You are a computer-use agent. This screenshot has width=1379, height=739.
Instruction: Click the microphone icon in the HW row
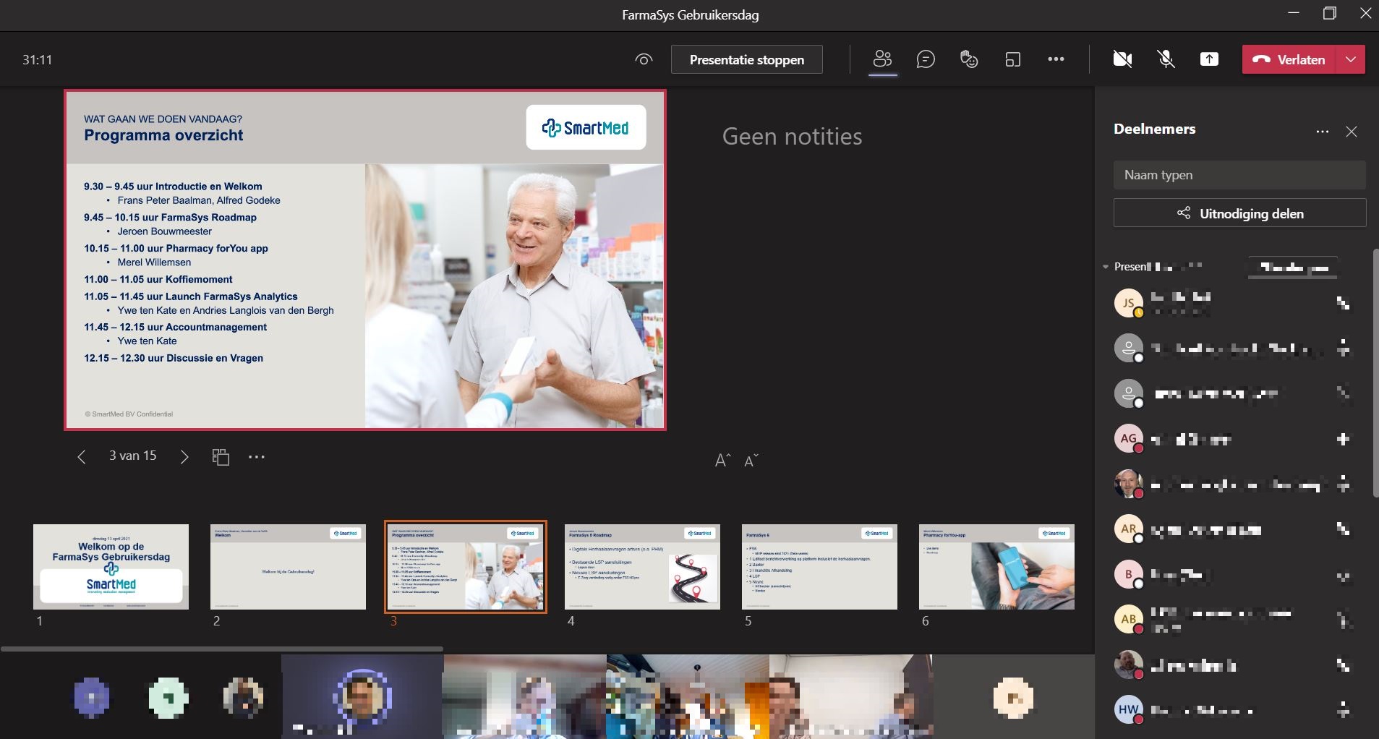[x=1343, y=710]
